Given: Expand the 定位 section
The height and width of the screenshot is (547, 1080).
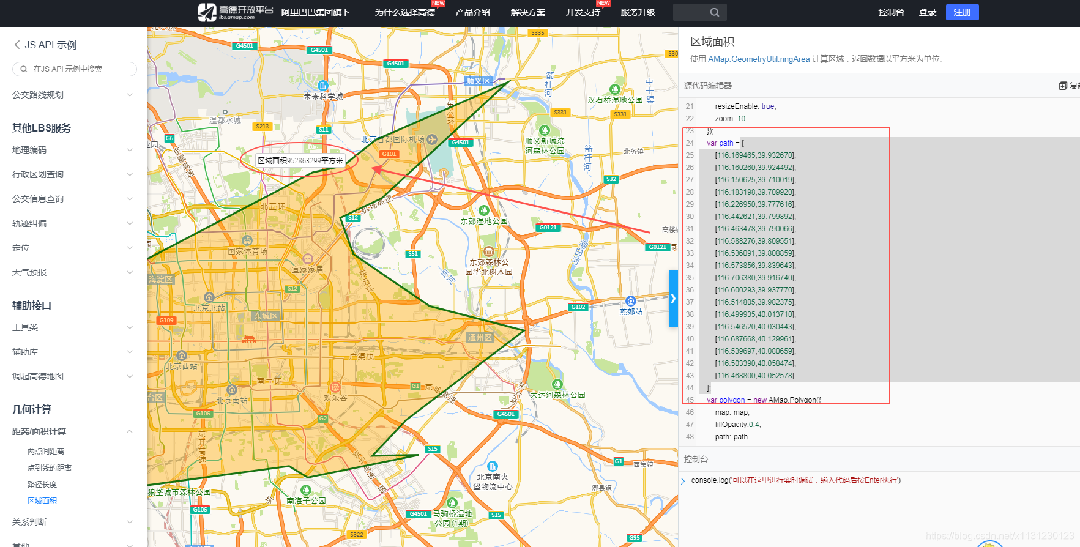Looking at the screenshot, I should tap(73, 248).
